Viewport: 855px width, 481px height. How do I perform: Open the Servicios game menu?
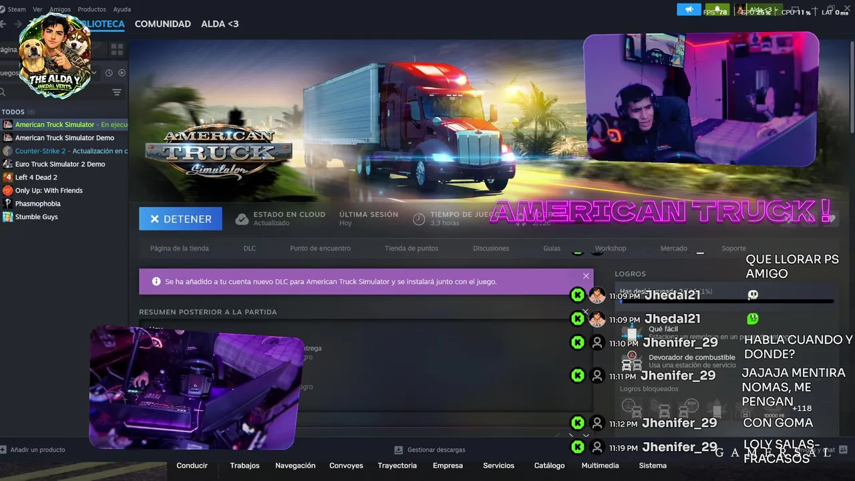(x=498, y=466)
